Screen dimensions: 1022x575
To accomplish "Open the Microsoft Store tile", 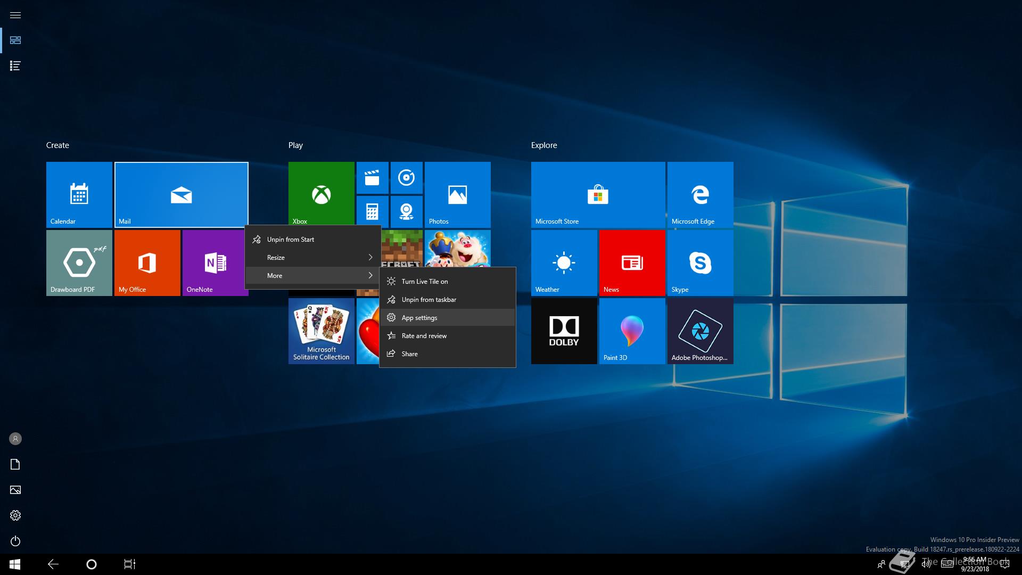I will (598, 195).
